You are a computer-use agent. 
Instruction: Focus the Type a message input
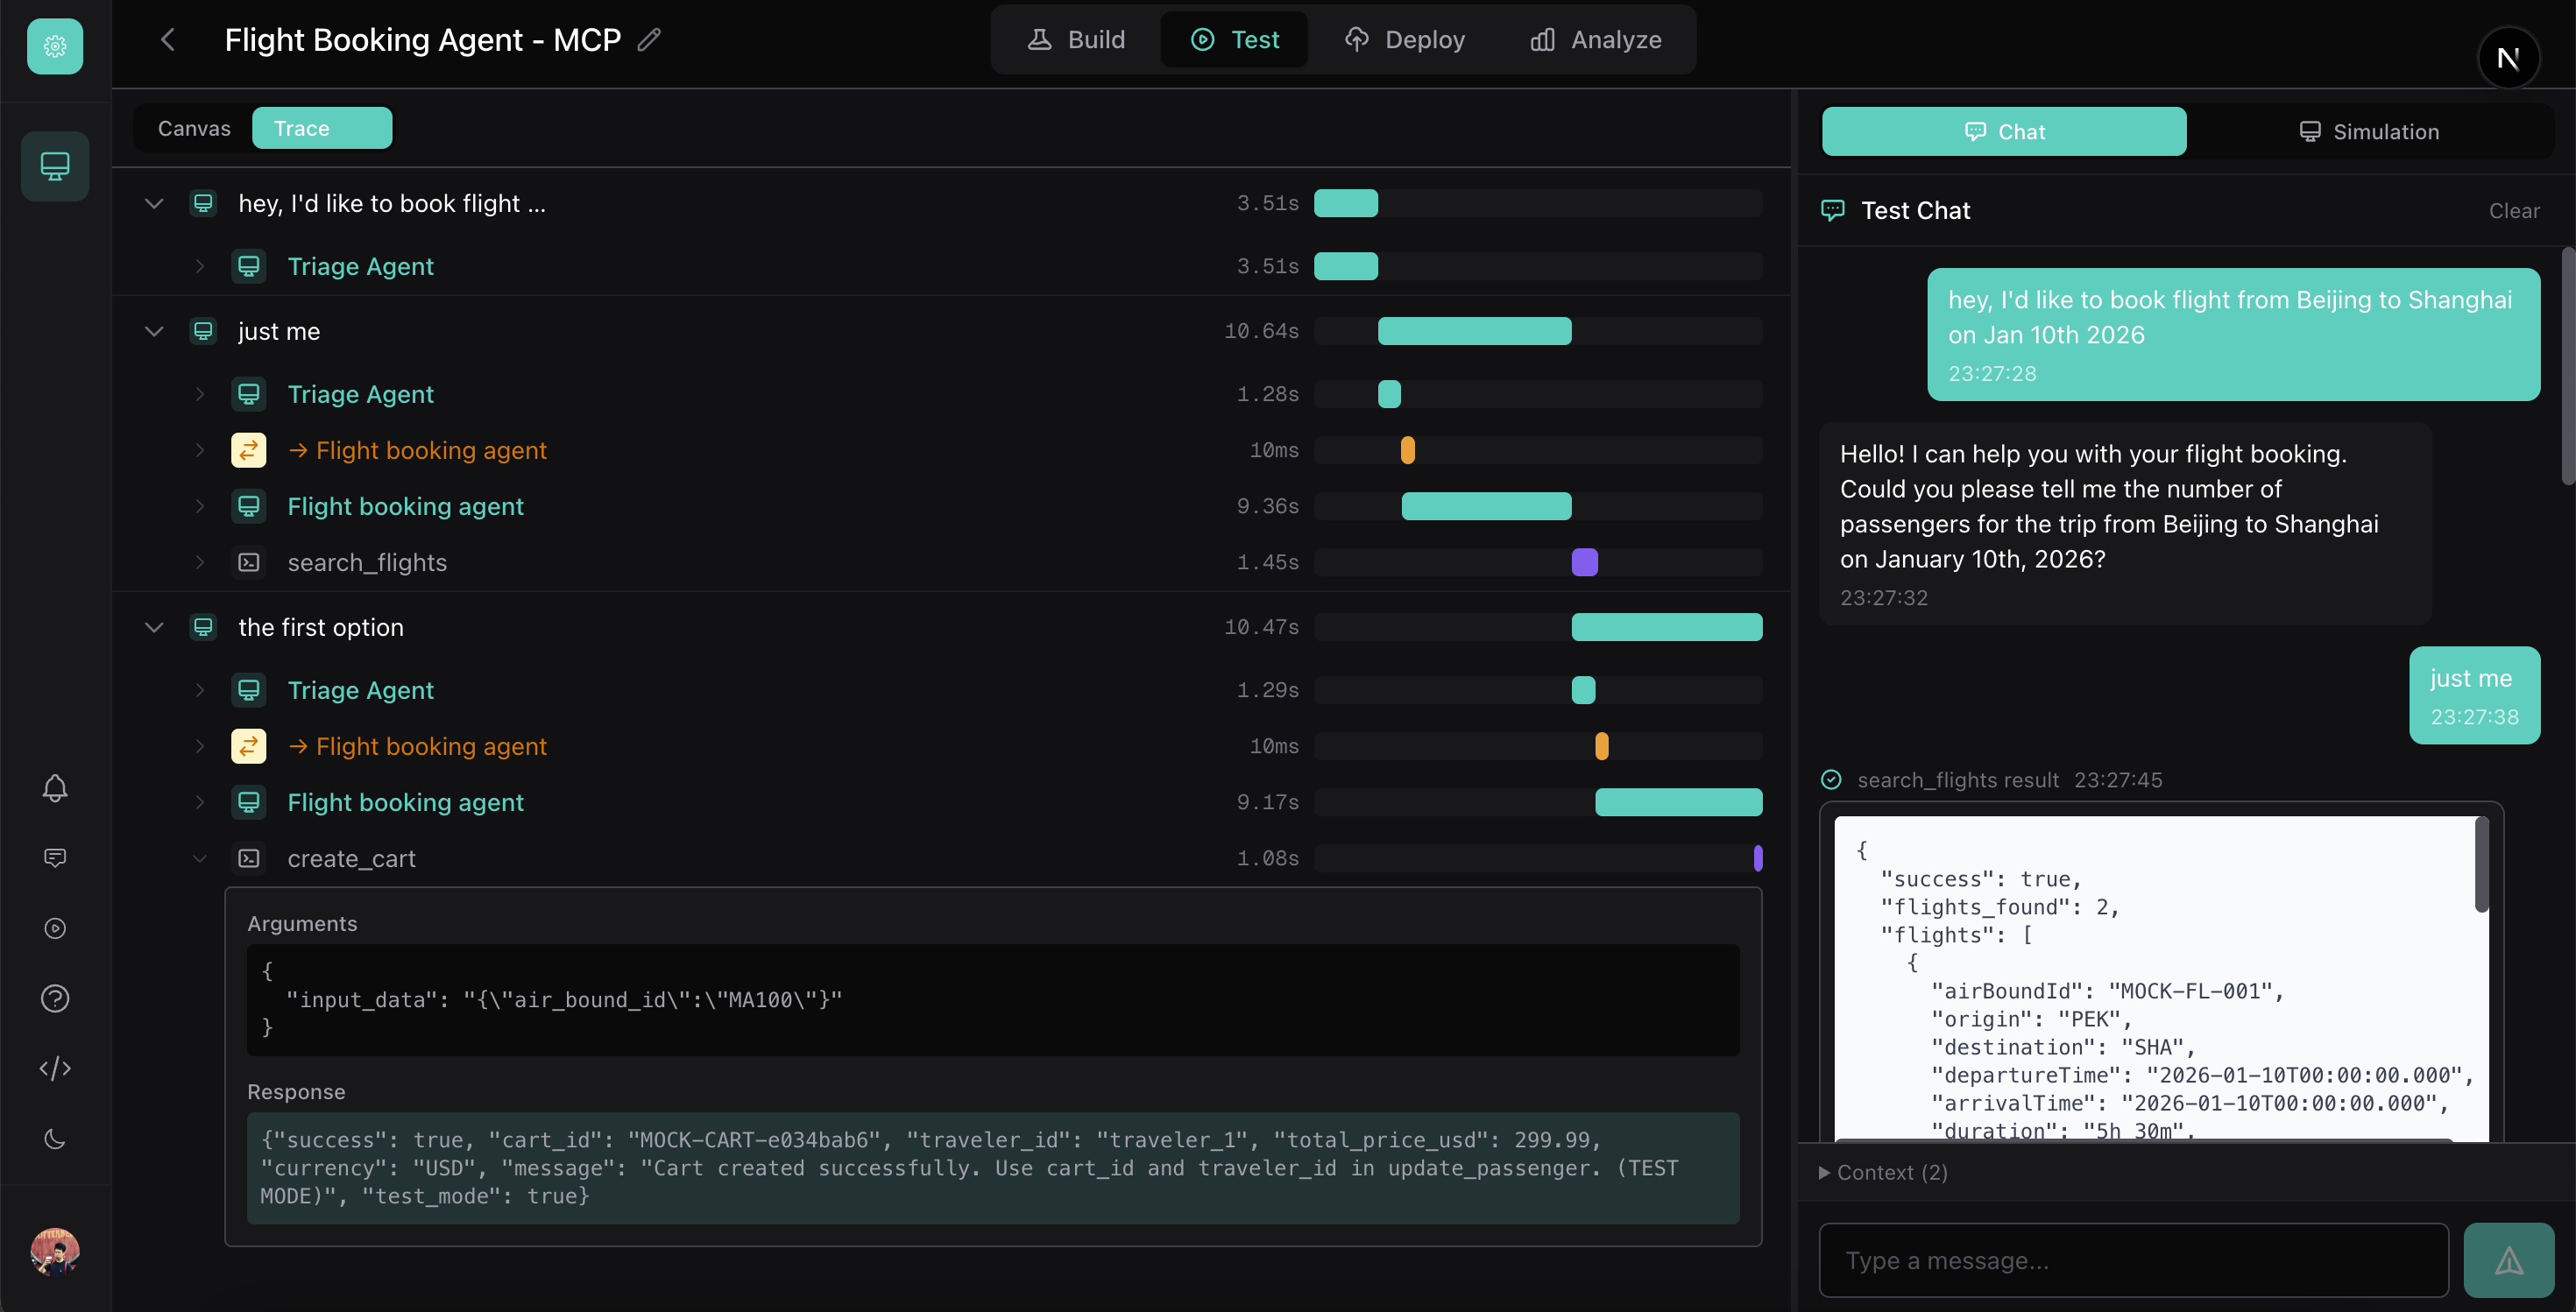coord(2133,1260)
